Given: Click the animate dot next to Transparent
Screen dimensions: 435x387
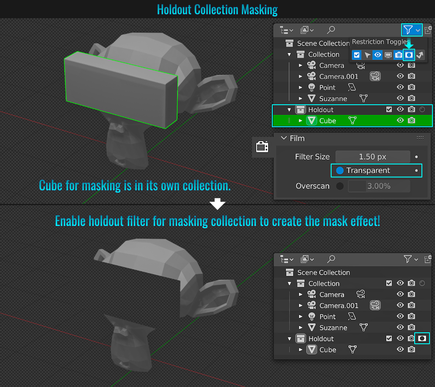Looking at the screenshot, I should tap(416, 170).
